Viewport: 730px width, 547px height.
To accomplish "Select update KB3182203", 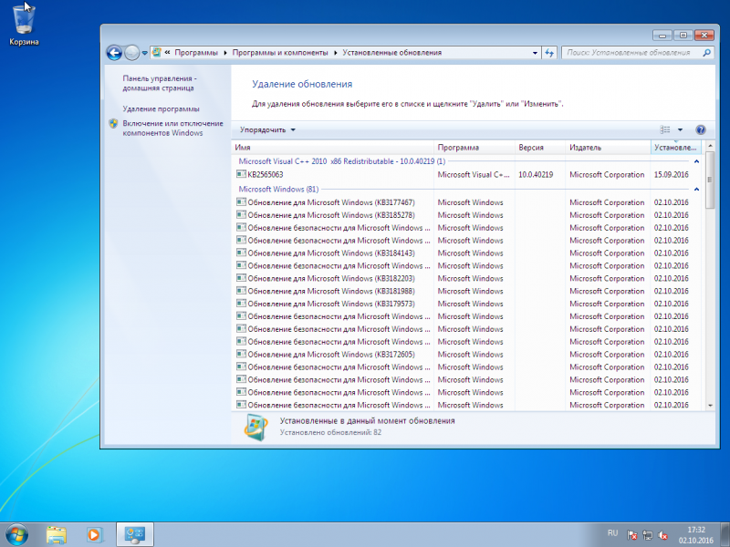I will [466, 278].
